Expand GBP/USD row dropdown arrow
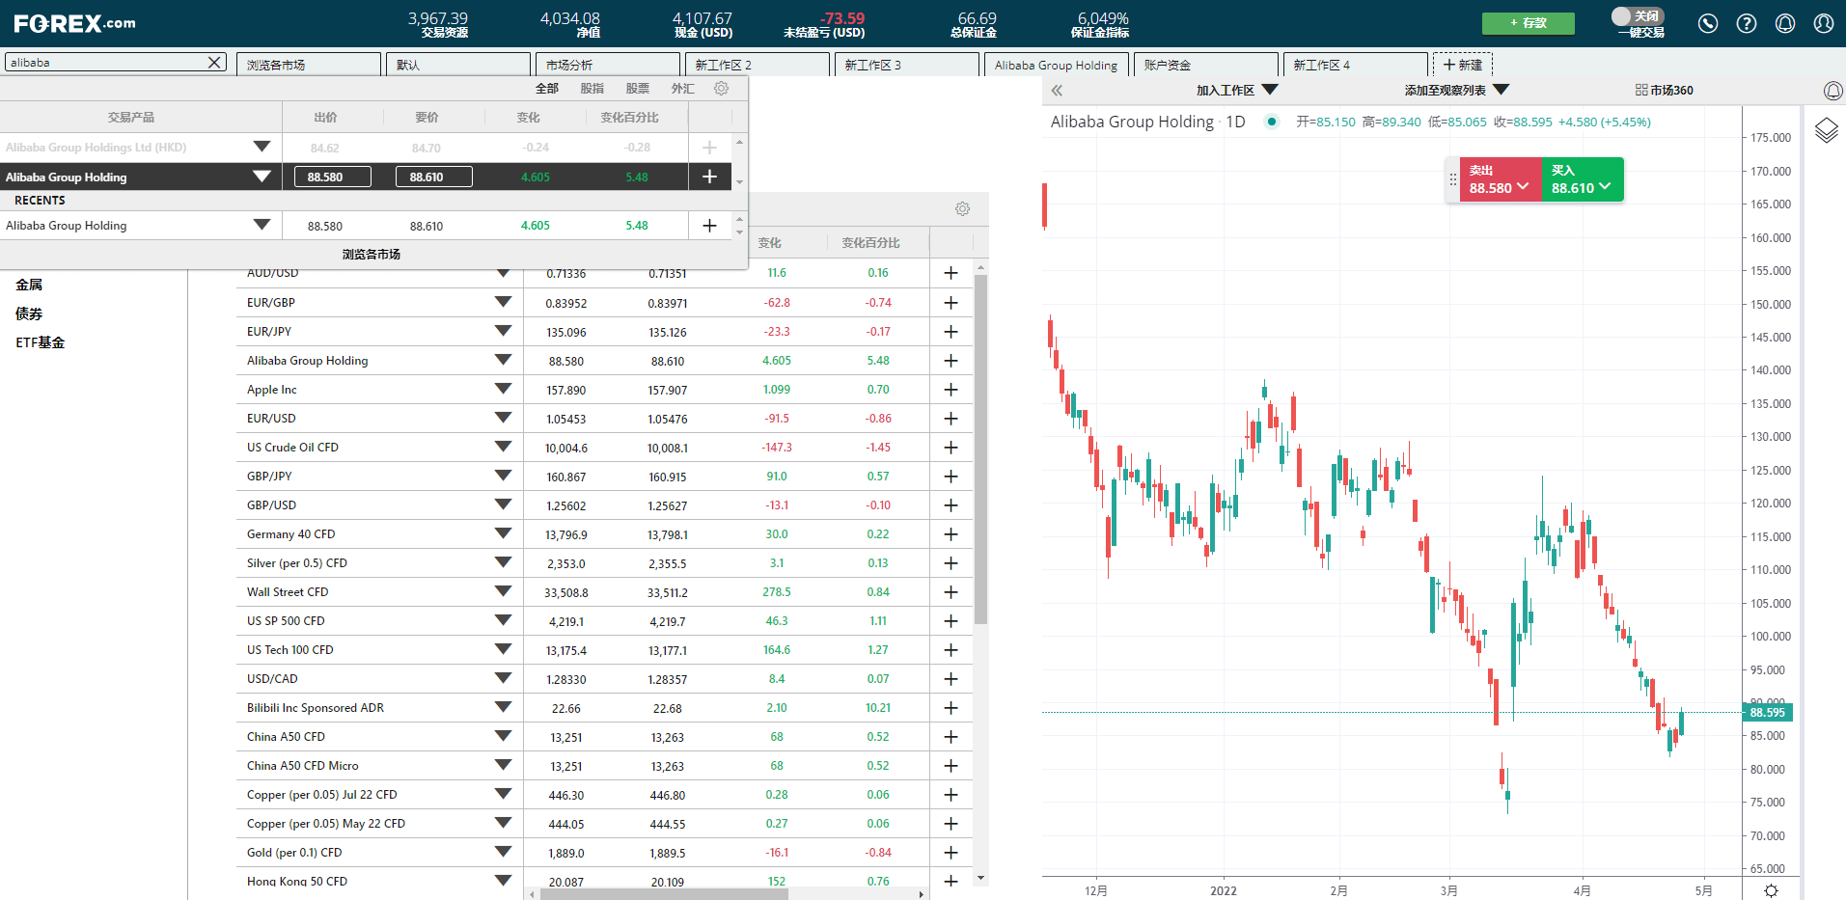 (503, 505)
